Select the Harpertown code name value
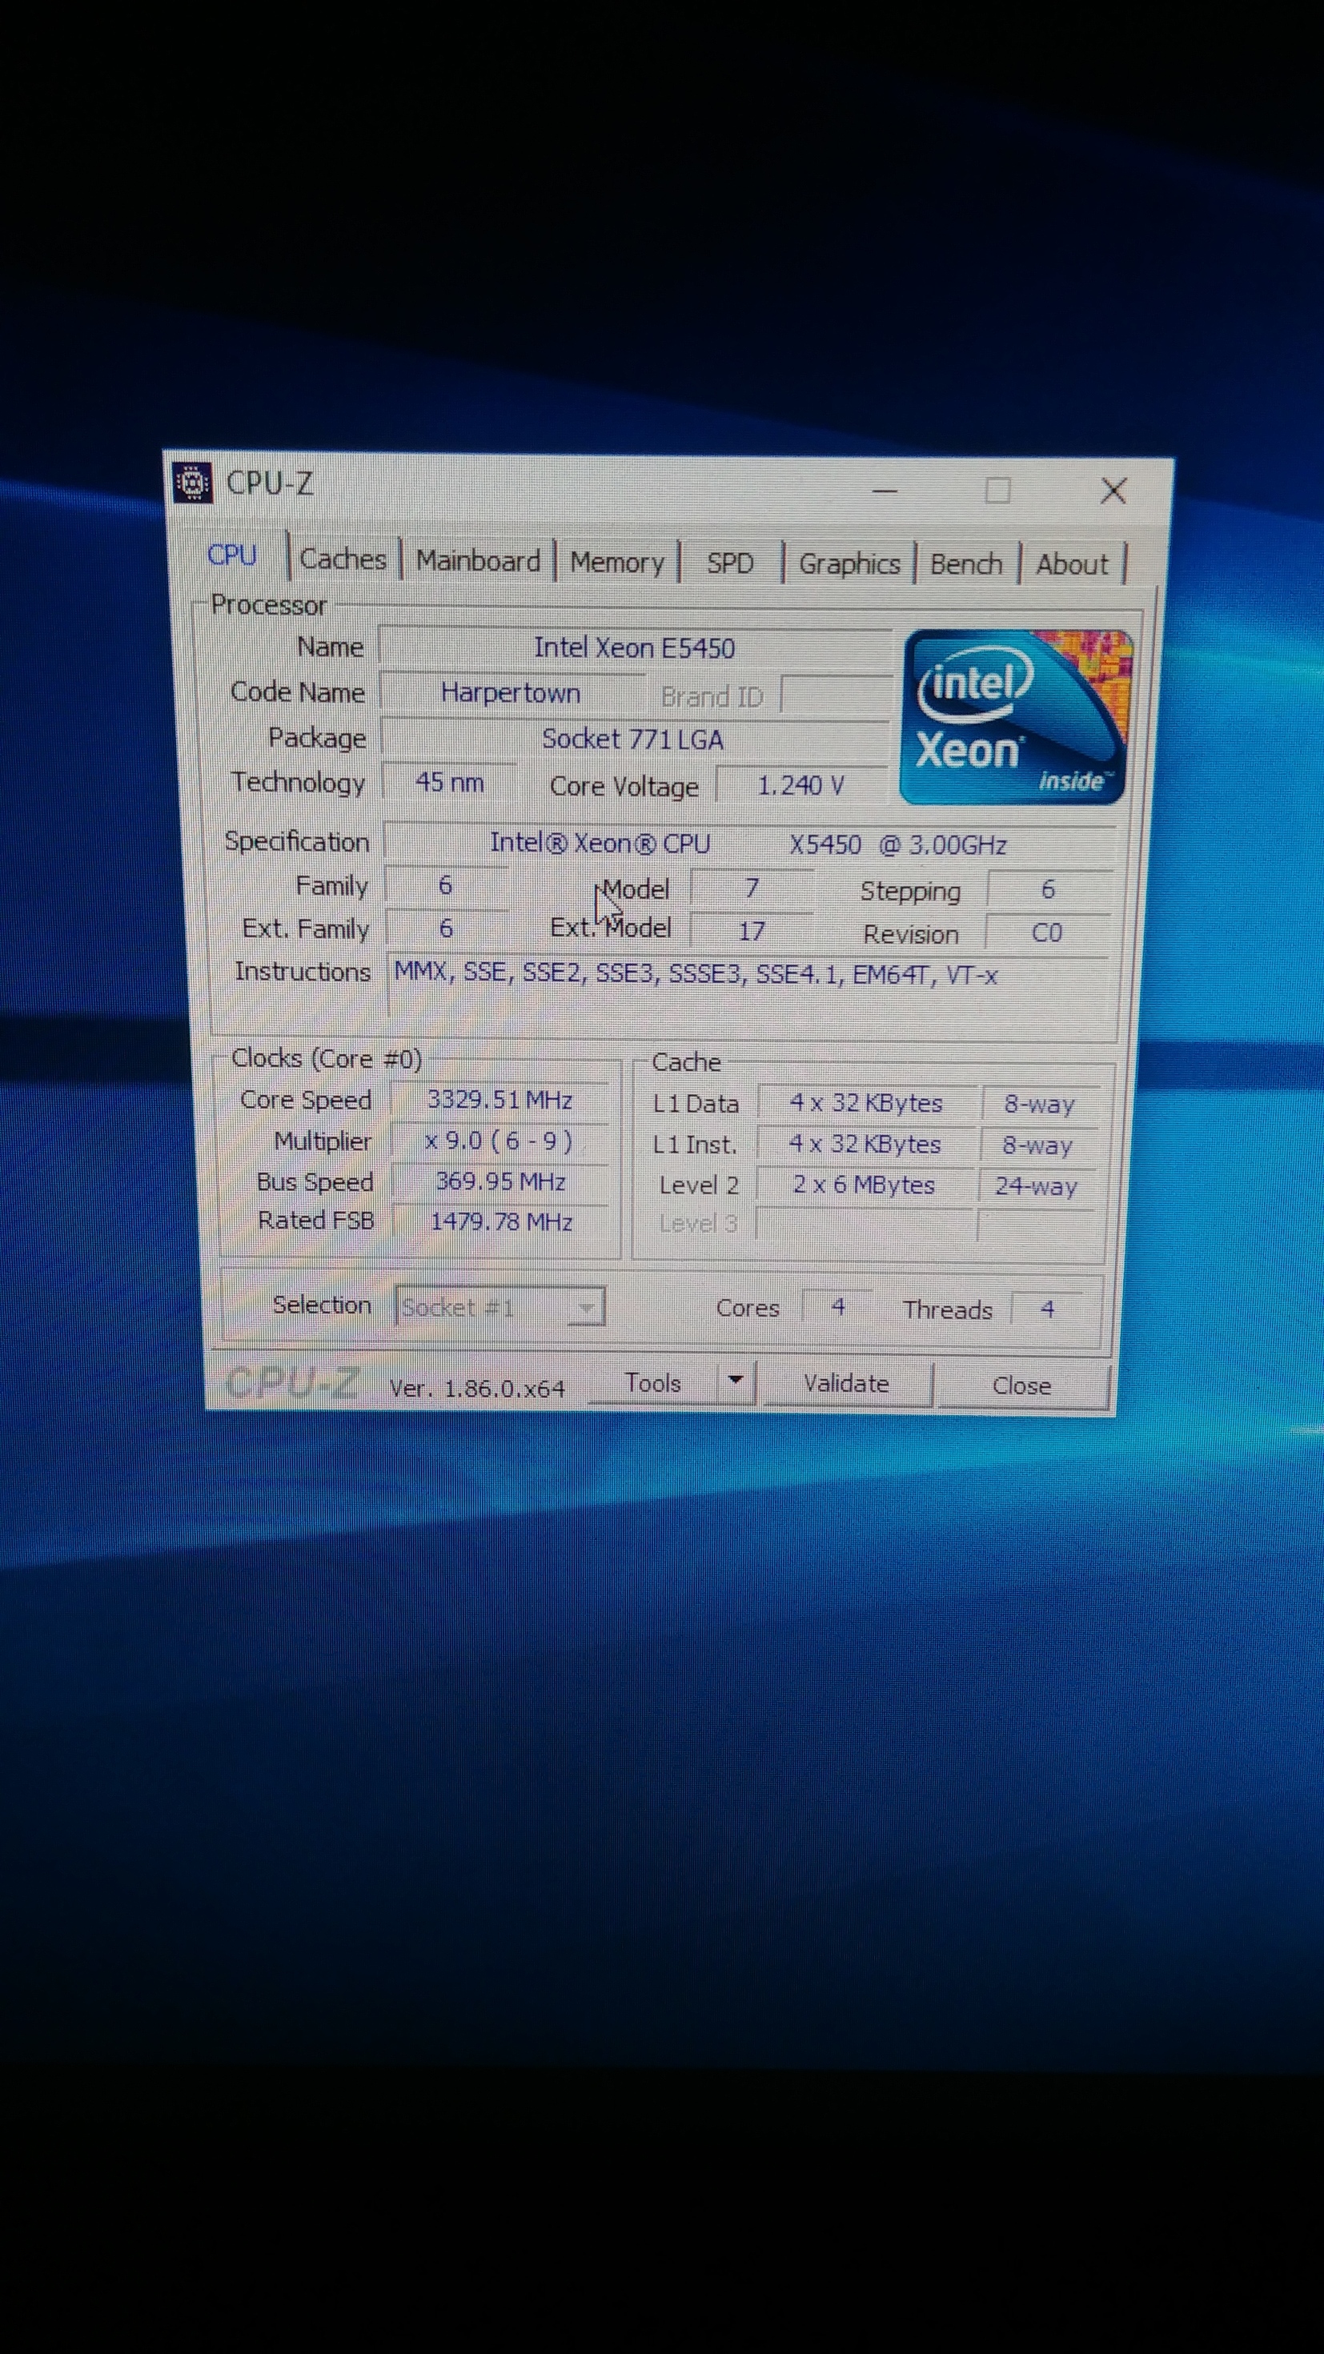The width and height of the screenshot is (1324, 2354). (511, 692)
